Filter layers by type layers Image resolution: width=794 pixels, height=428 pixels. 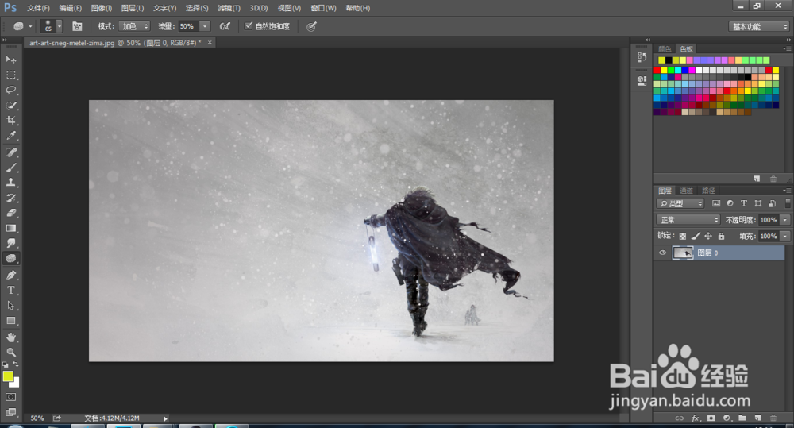click(x=744, y=203)
